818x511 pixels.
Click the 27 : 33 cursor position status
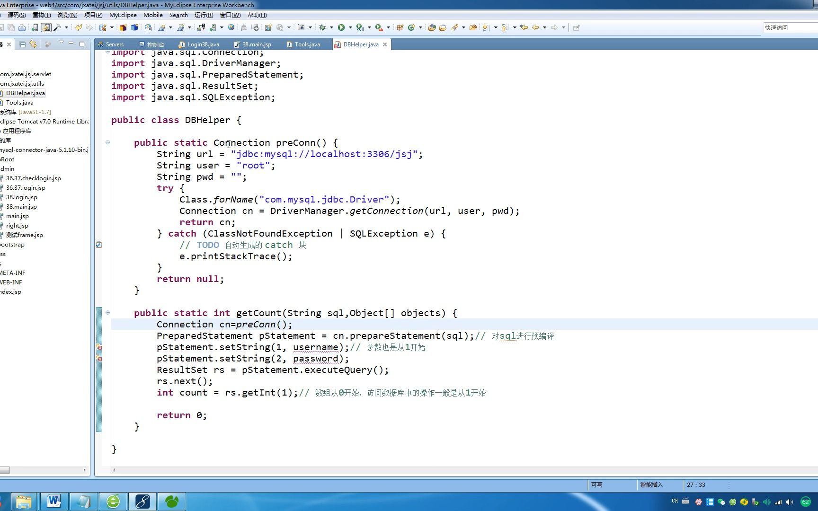click(696, 485)
